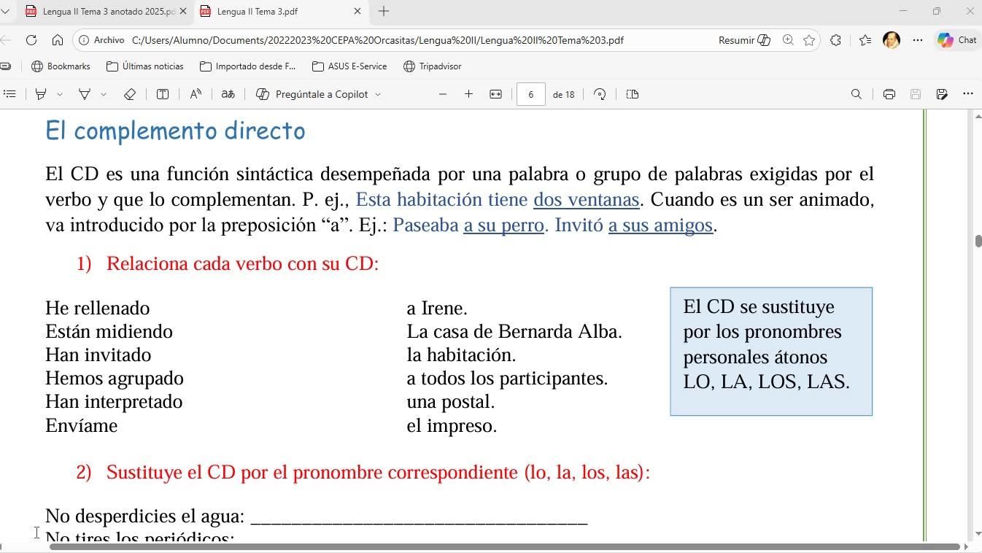Open the PDF toolbar more options menu
The height and width of the screenshot is (553, 982).
pos(968,94)
